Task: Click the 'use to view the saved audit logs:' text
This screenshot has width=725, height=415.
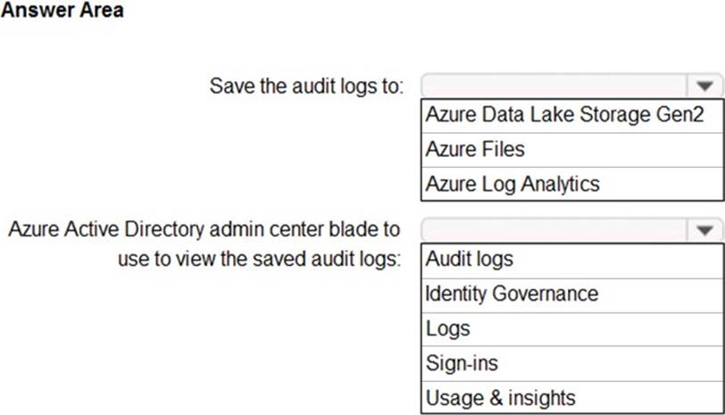Action: pyautogui.click(x=260, y=260)
